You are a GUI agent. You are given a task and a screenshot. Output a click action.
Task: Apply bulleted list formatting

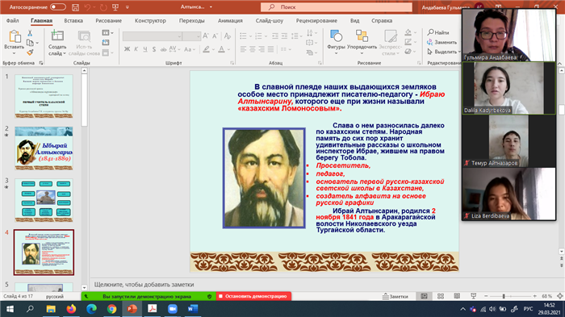tap(243, 35)
